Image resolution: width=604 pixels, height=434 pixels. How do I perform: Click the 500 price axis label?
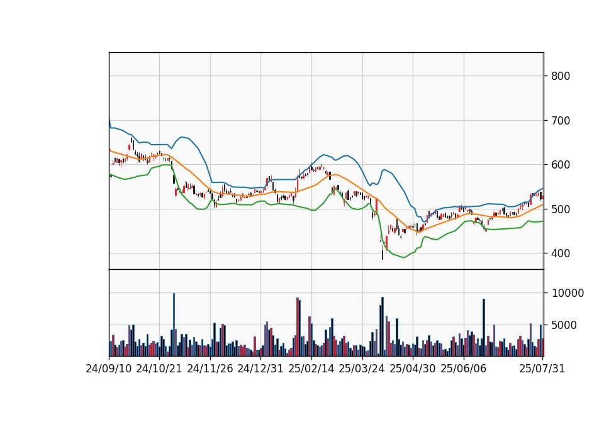point(561,209)
